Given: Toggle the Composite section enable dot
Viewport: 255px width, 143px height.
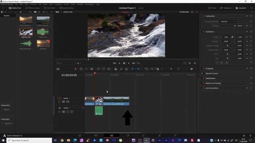Looking at the screenshot, I should [203, 16].
